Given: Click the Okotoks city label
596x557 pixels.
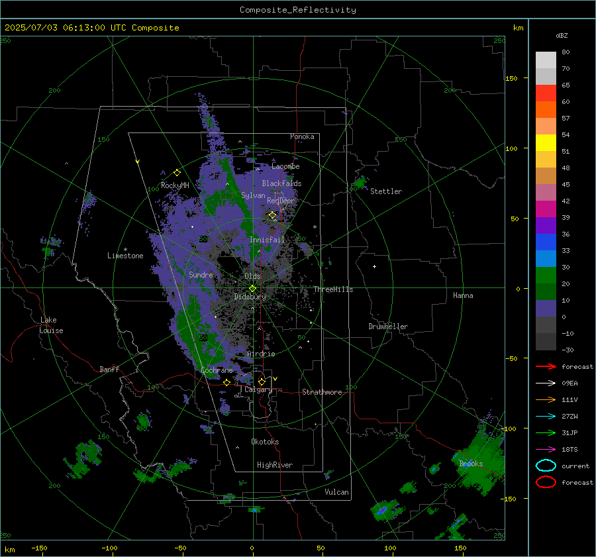Looking at the screenshot, I should [x=265, y=442].
